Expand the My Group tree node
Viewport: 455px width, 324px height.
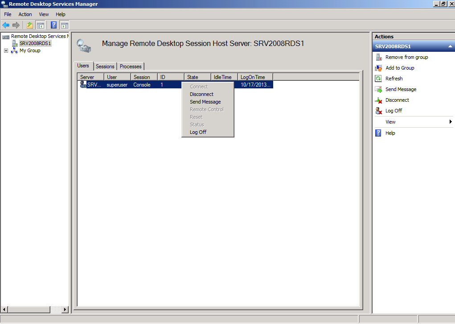[x=6, y=51]
